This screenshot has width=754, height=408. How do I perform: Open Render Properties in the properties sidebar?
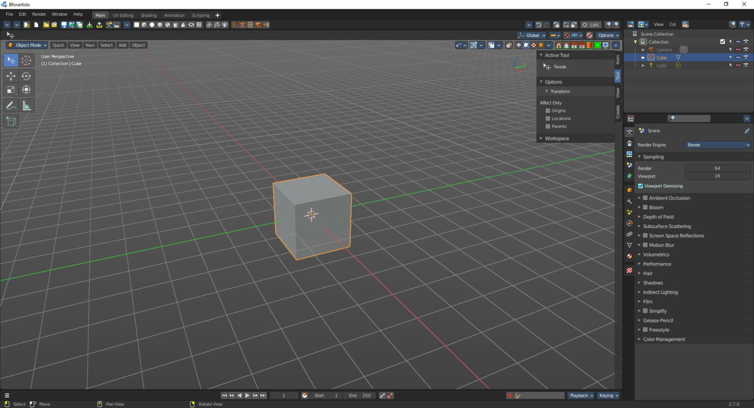click(x=629, y=130)
